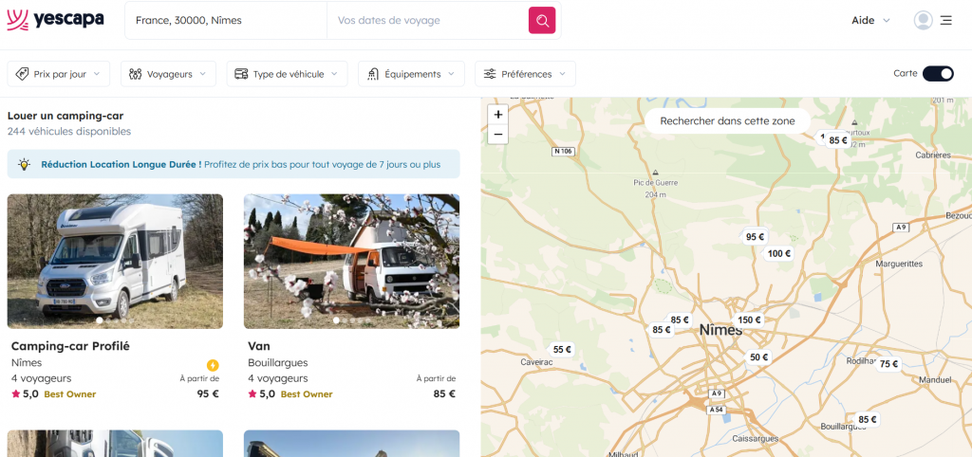Open the hamburger menu icon
972x457 pixels.
(946, 21)
